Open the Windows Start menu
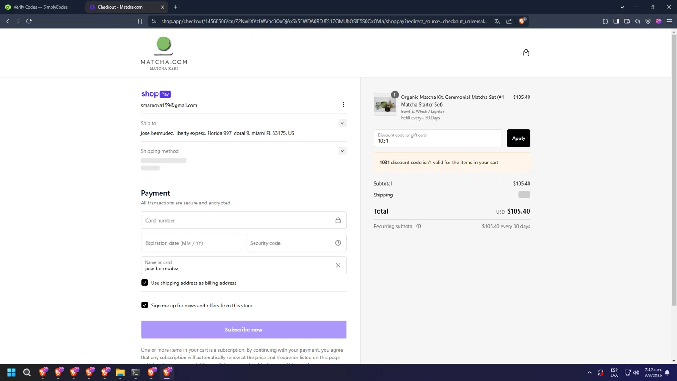The width and height of the screenshot is (677, 381). point(11,372)
